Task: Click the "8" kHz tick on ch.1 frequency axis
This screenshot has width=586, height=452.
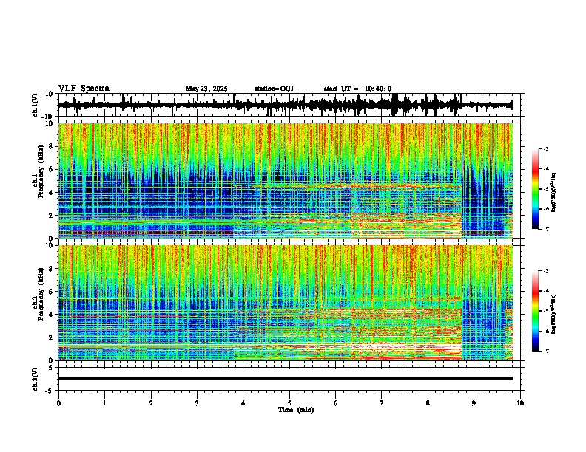Action: click(52, 146)
